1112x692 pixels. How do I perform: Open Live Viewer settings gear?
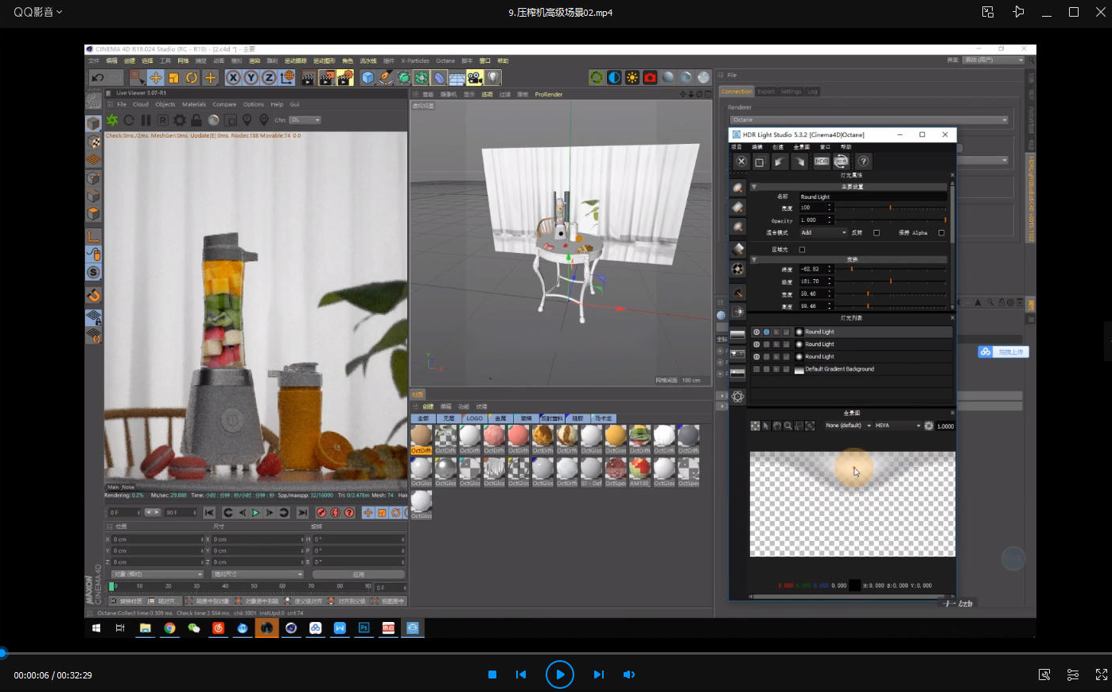pos(180,120)
